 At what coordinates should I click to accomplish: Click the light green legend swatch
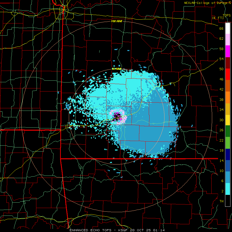click(x=228, y=143)
